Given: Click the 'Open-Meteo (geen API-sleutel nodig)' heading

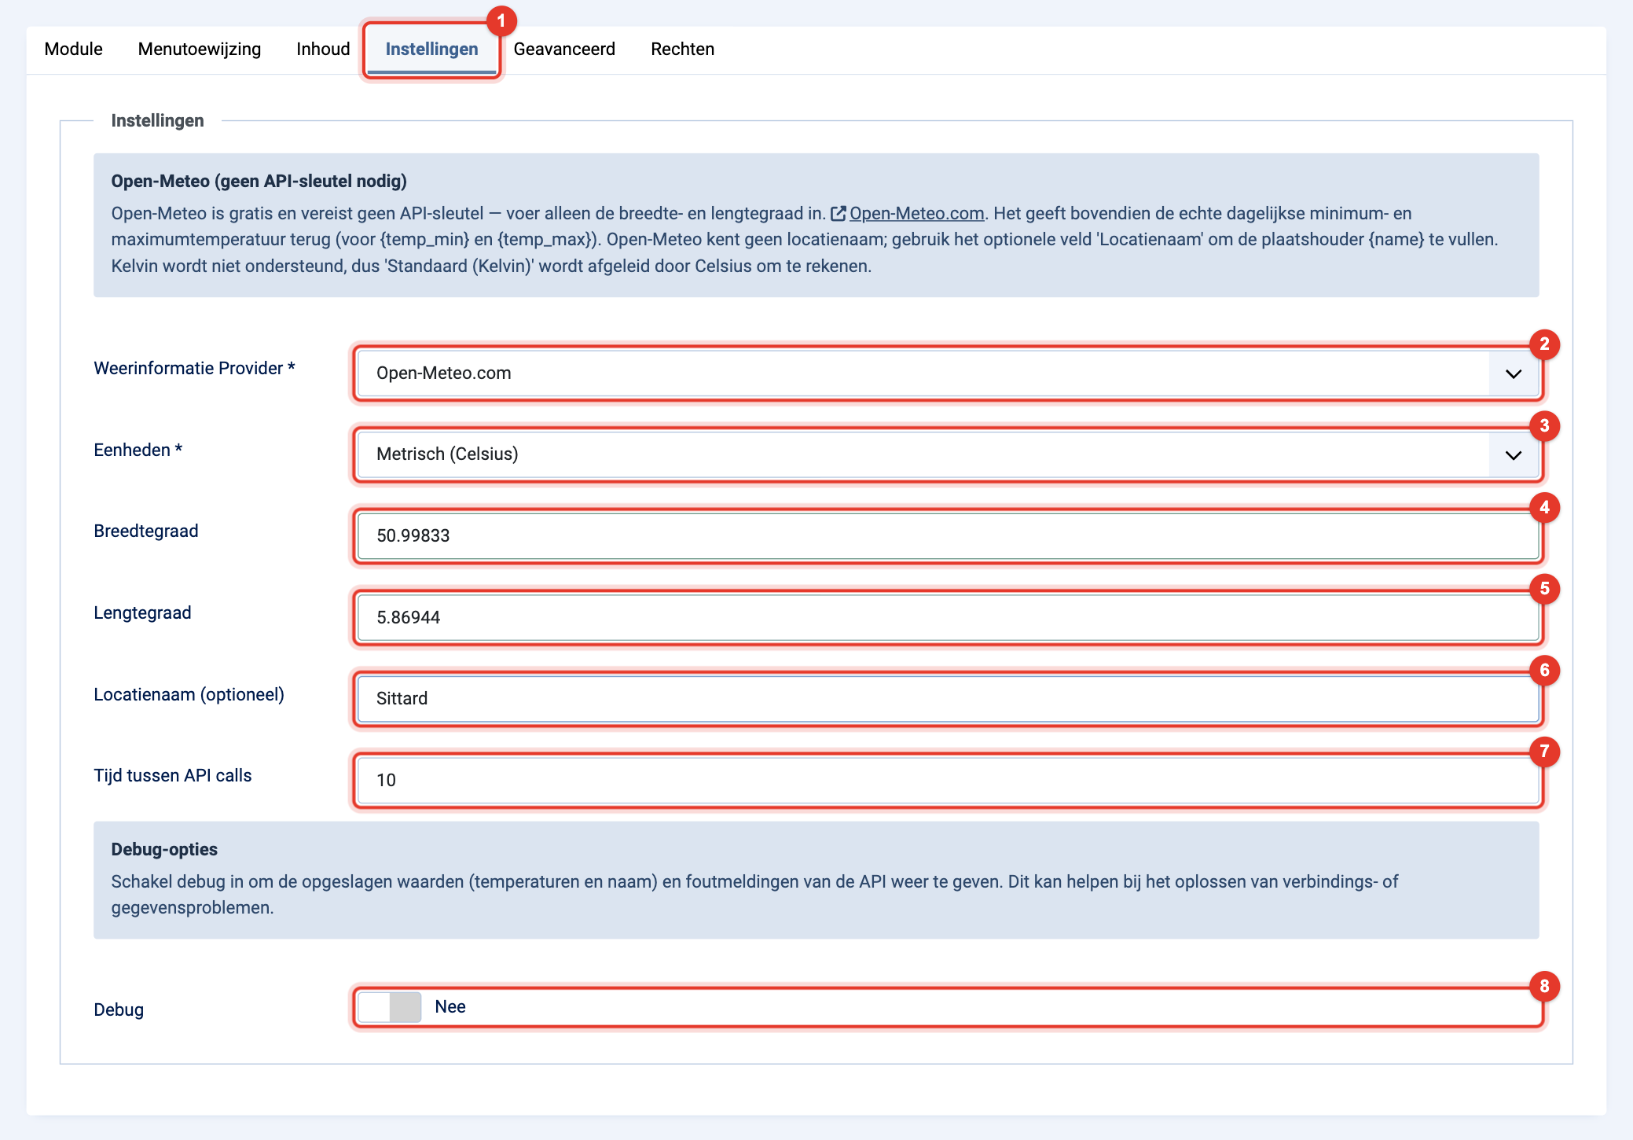Looking at the screenshot, I should (259, 181).
